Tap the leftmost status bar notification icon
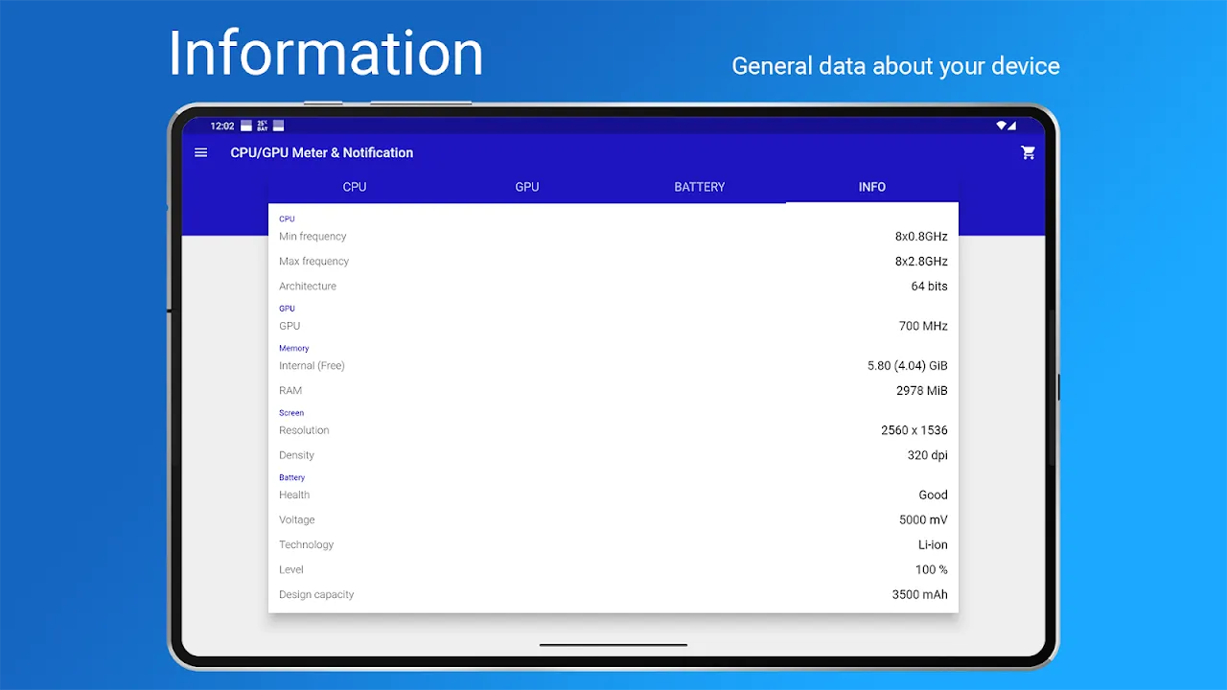 click(x=246, y=126)
